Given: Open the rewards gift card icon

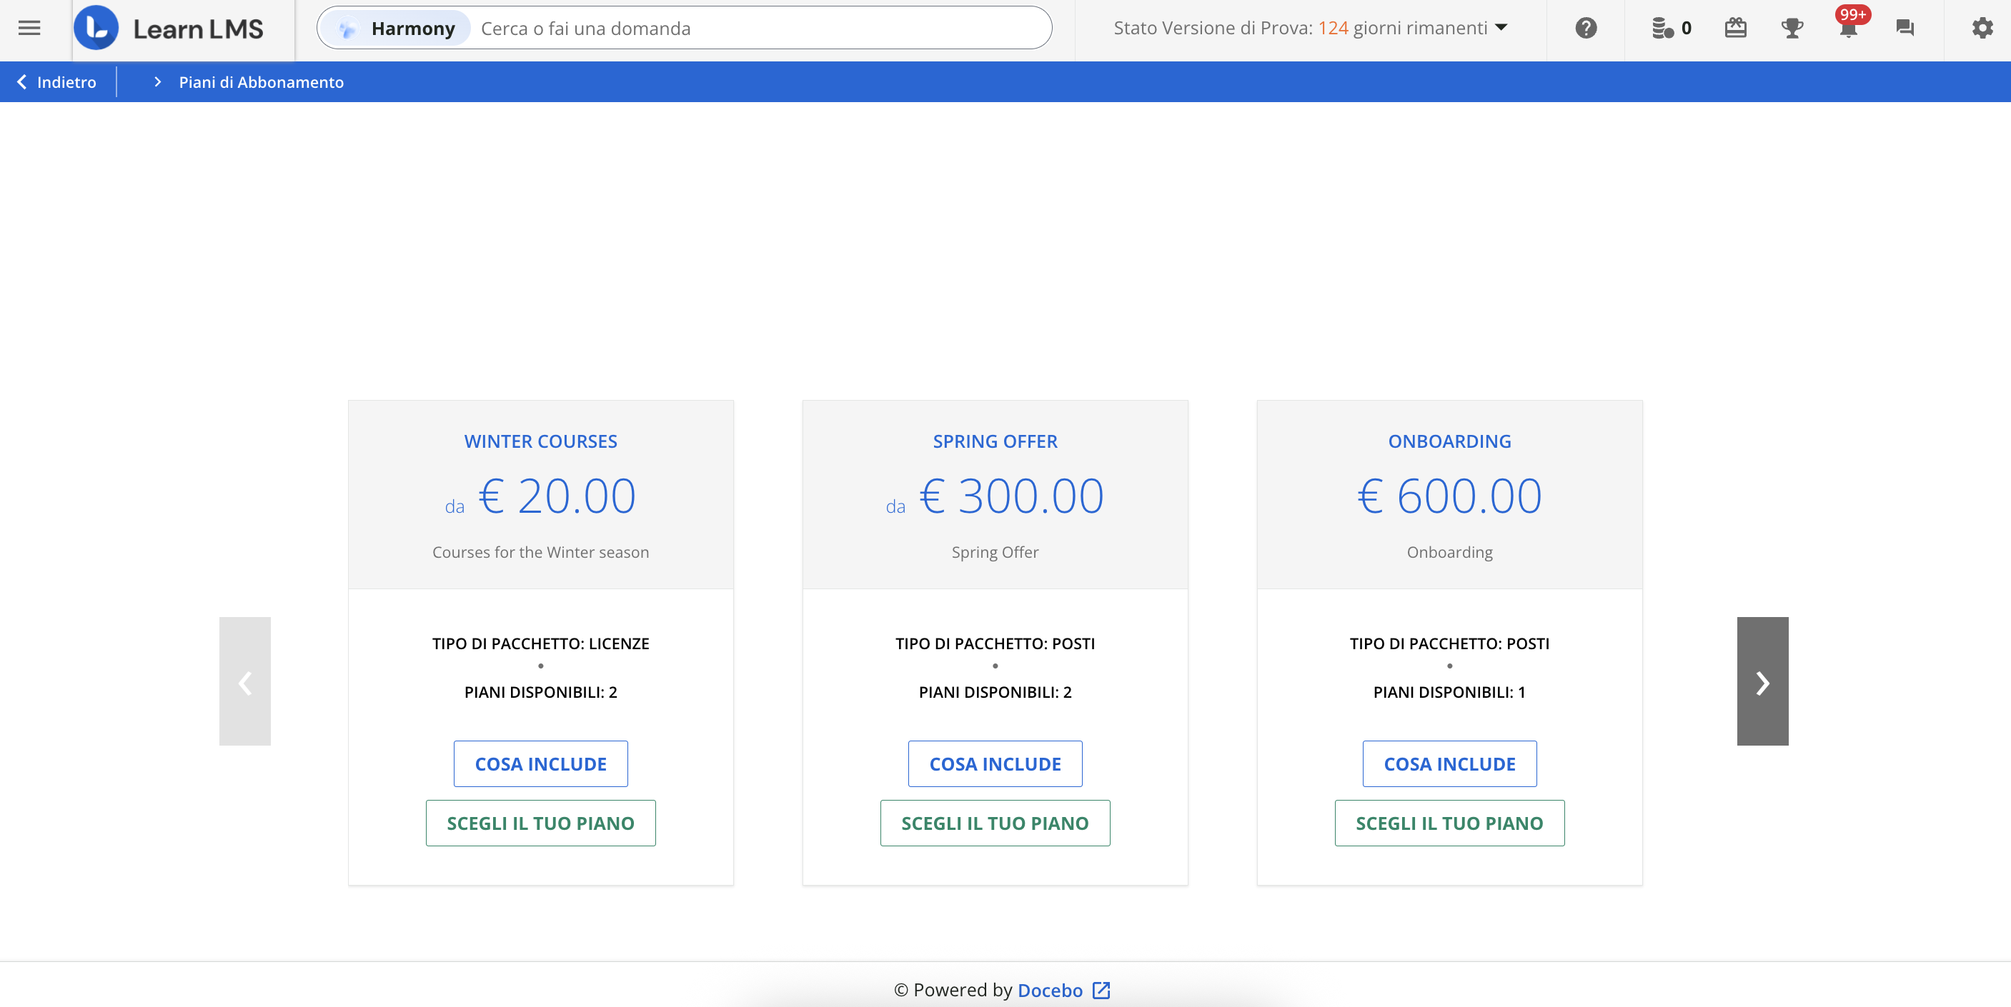Looking at the screenshot, I should point(1734,28).
